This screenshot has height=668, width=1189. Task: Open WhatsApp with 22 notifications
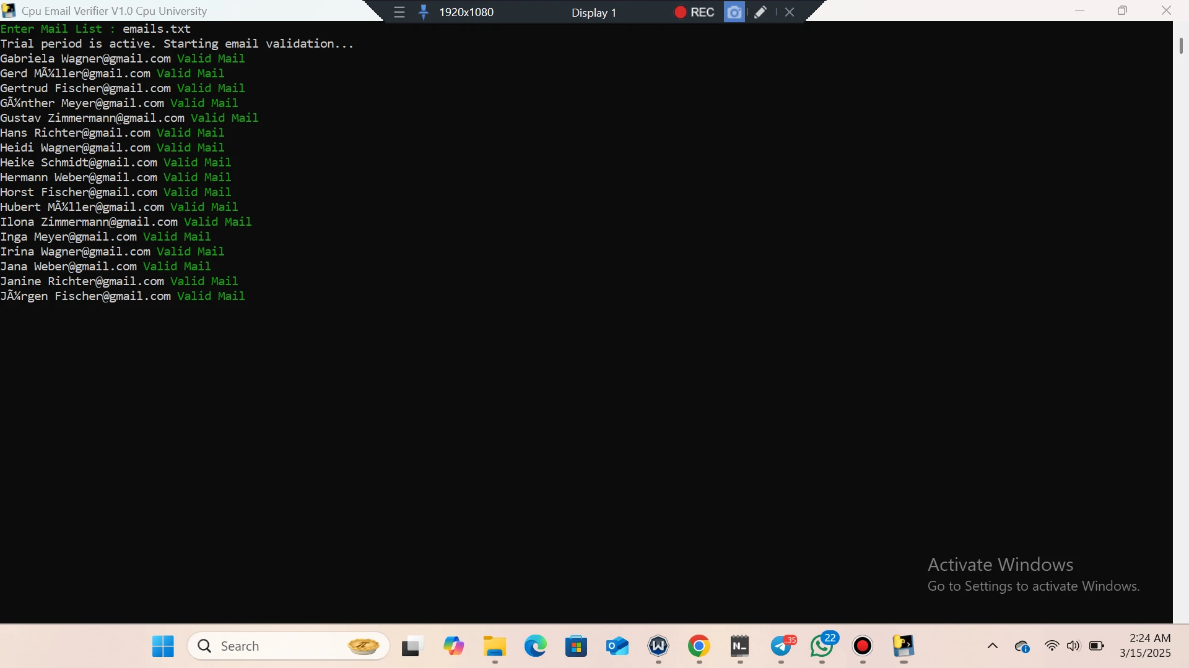(x=822, y=646)
